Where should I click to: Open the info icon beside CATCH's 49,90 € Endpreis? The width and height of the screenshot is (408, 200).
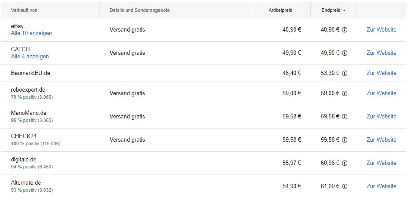[x=345, y=53]
